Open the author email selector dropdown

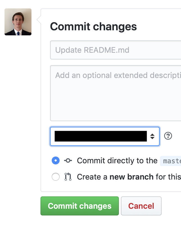(x=105, y=136)
